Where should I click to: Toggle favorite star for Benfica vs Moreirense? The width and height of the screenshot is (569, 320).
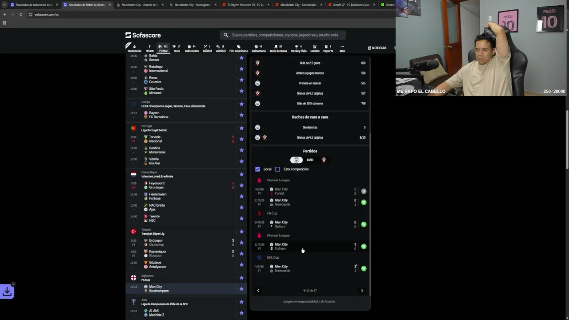click(x=241, y=150)
